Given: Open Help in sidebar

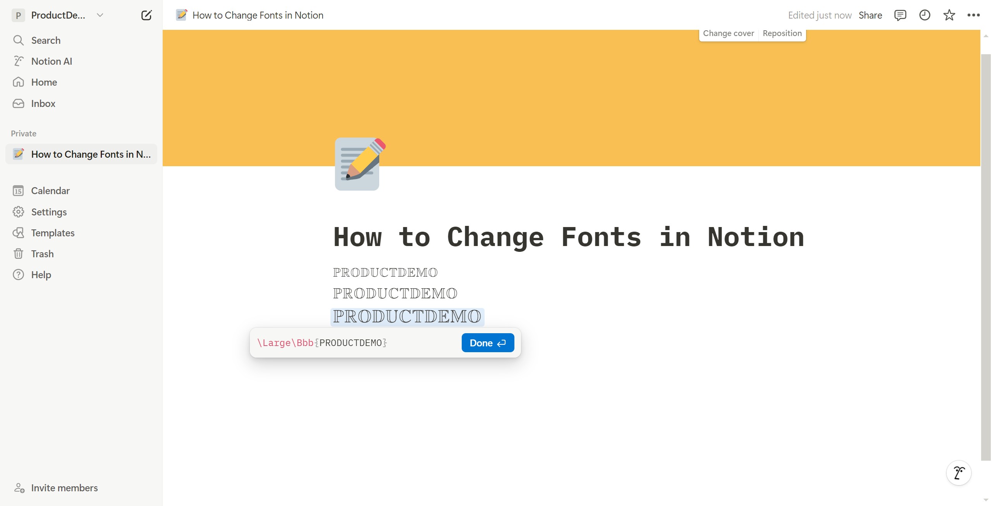Looking at the screenshot, I should [81, 275].
